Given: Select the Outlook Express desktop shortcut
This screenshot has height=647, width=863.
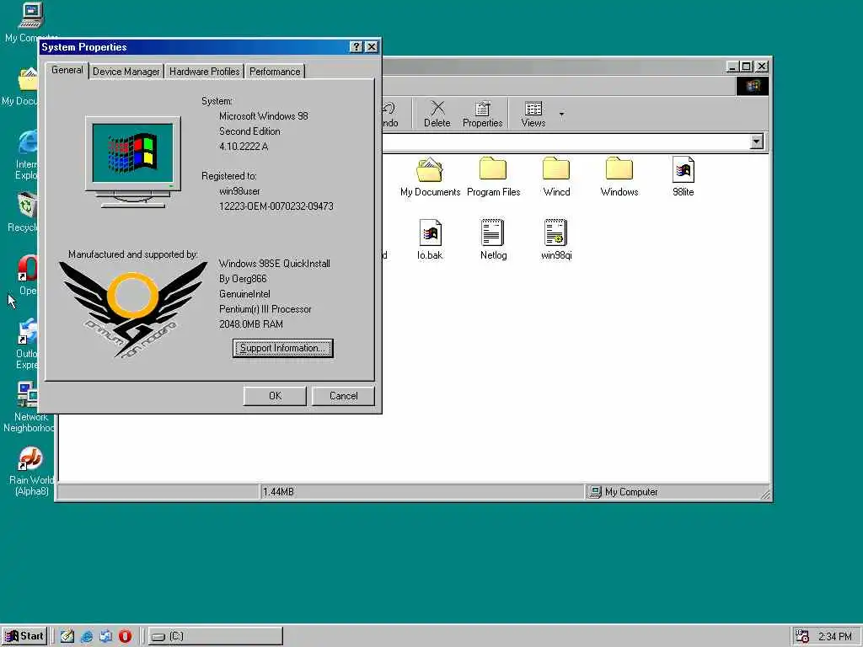Looking at the screenshot, I should pyautogui.click(x=28, y=344).
